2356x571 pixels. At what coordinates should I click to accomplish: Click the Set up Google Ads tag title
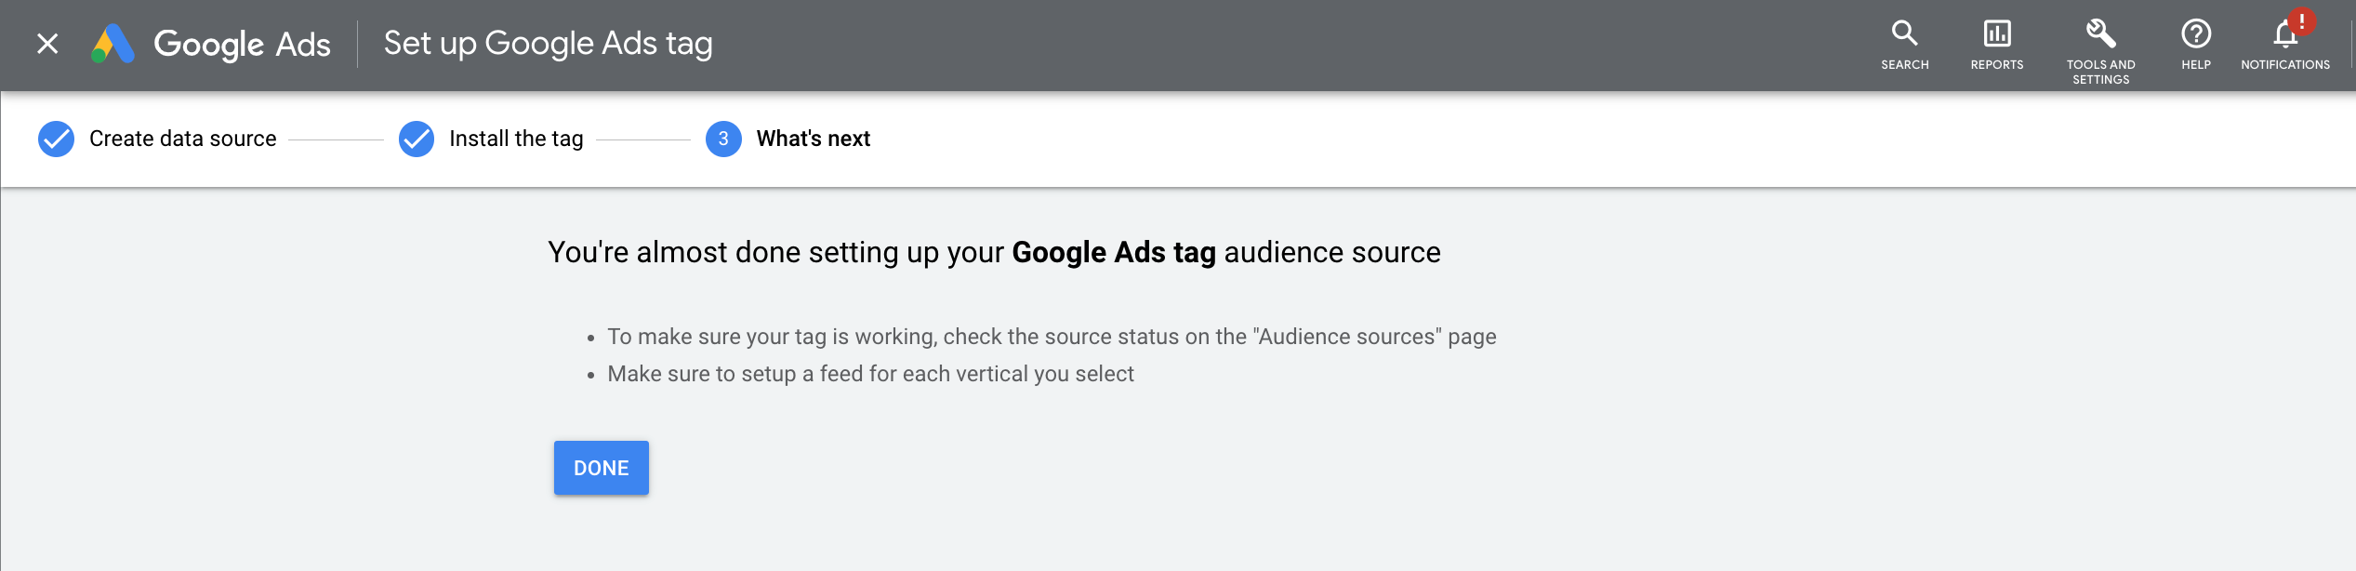pyautogui.click(x=548, y=44)
